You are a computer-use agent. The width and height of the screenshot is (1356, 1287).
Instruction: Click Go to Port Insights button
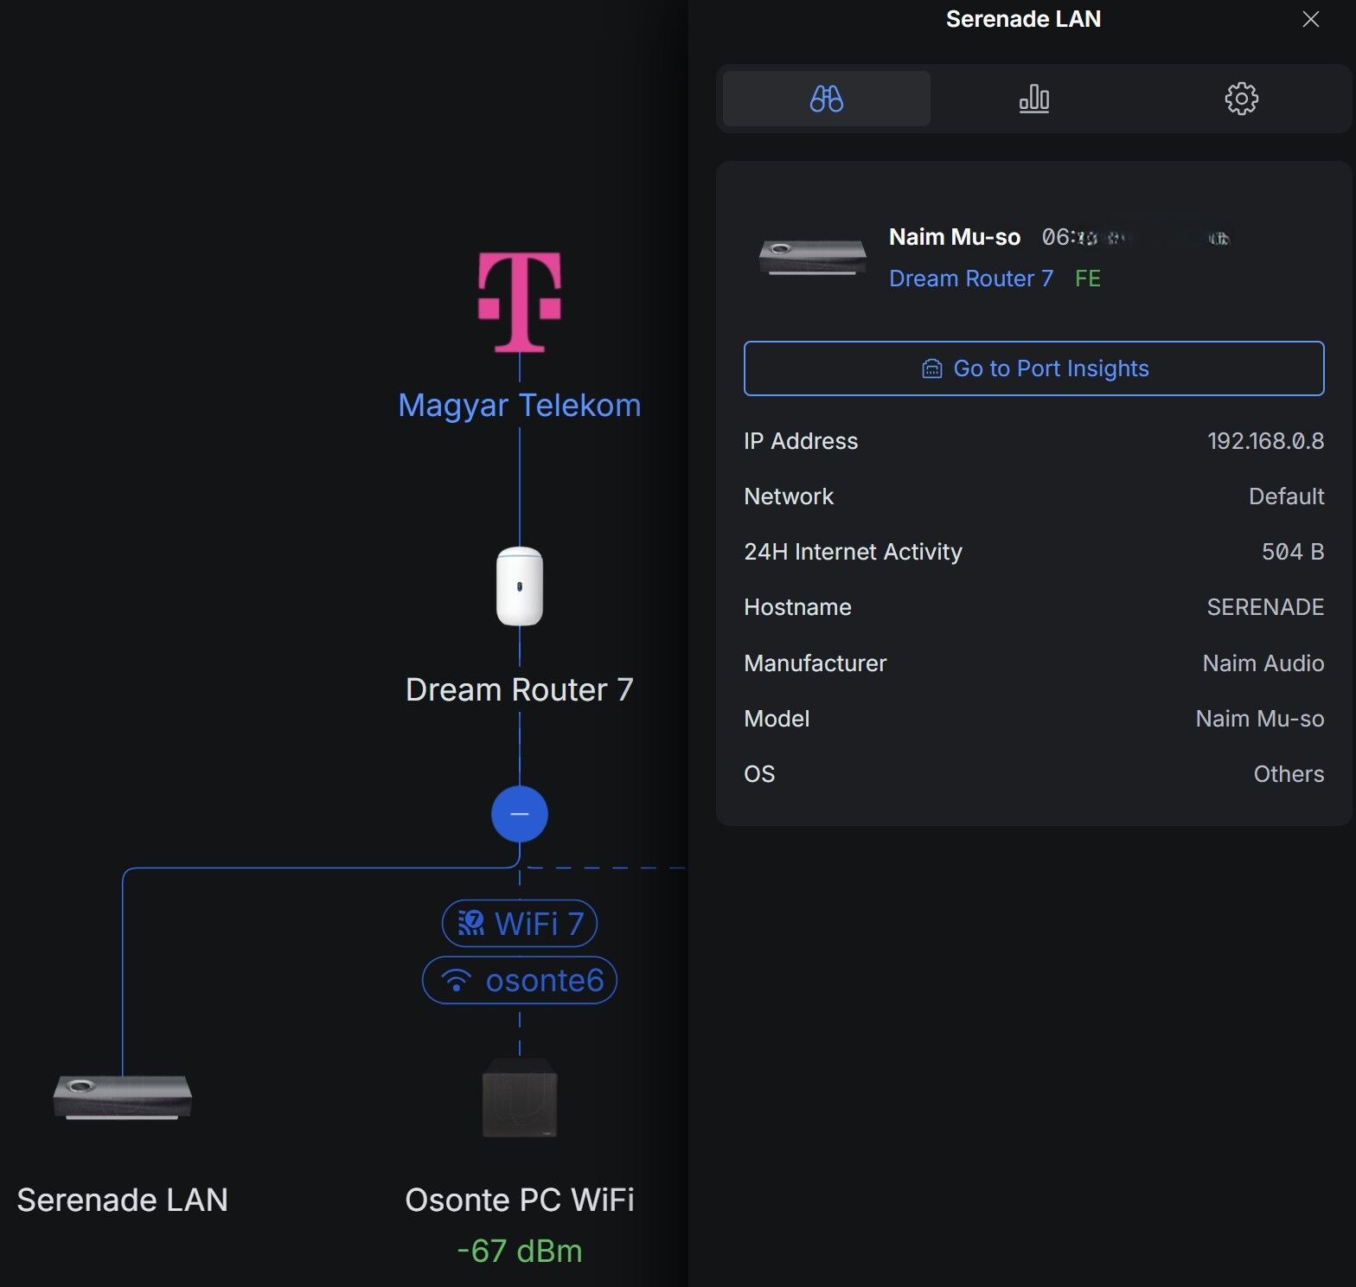click(1033, 368)
